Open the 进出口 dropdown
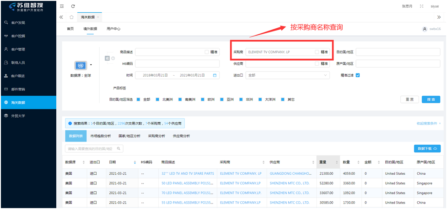The image size is (447, 209). [x=287, y=75]
